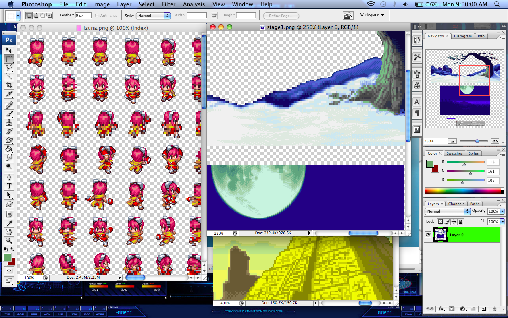Switch to the Histogram tab
The image size is (508, 318).
pos(463,36)
